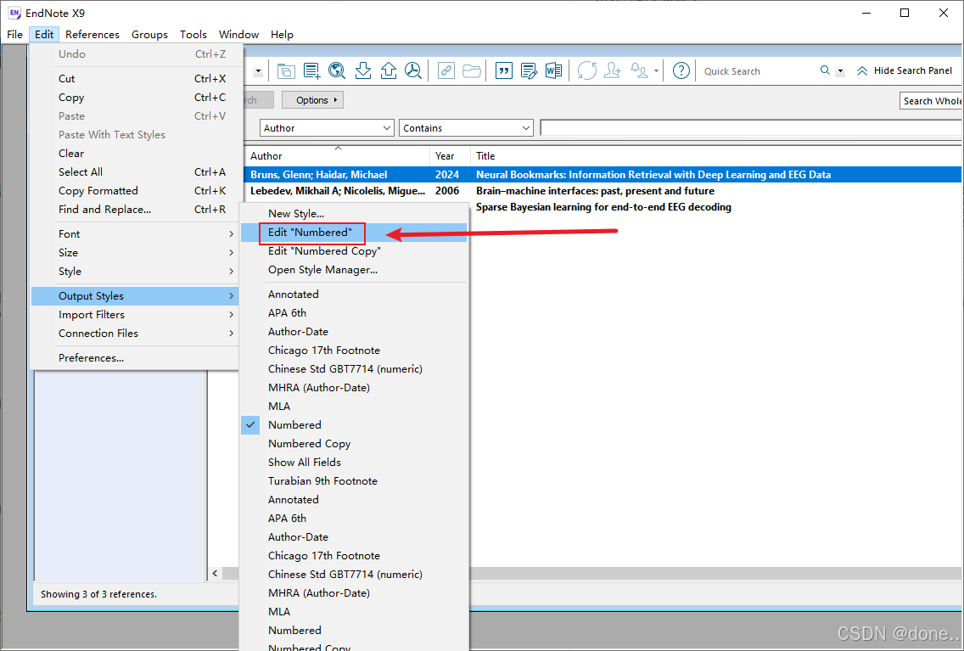Click the Insert Citation quotes icon
Screen dimensions: 964x651
tap(503, 70)
